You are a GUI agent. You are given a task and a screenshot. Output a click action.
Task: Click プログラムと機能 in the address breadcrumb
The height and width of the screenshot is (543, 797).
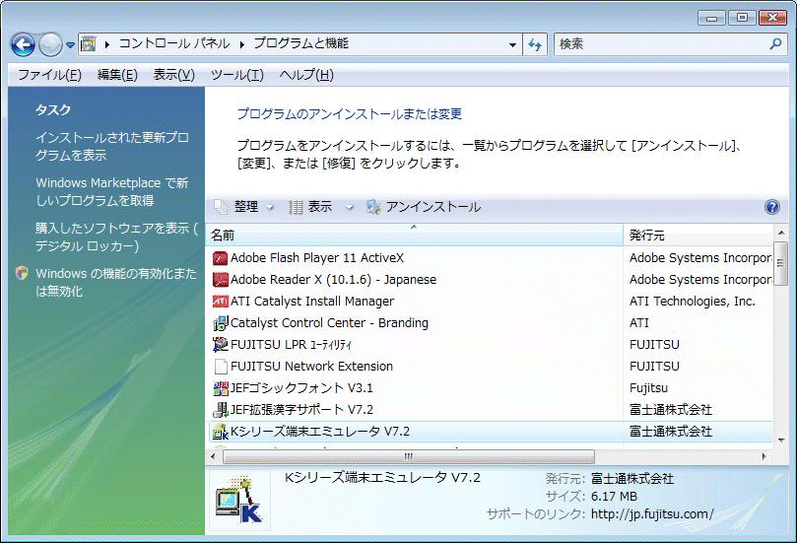pyautogui.click(x=301, y=43)
